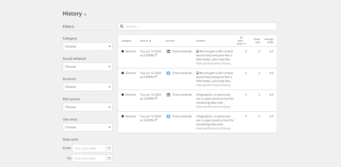Click LinkedIn icon in first Orana Velarde row

point(168,51)
